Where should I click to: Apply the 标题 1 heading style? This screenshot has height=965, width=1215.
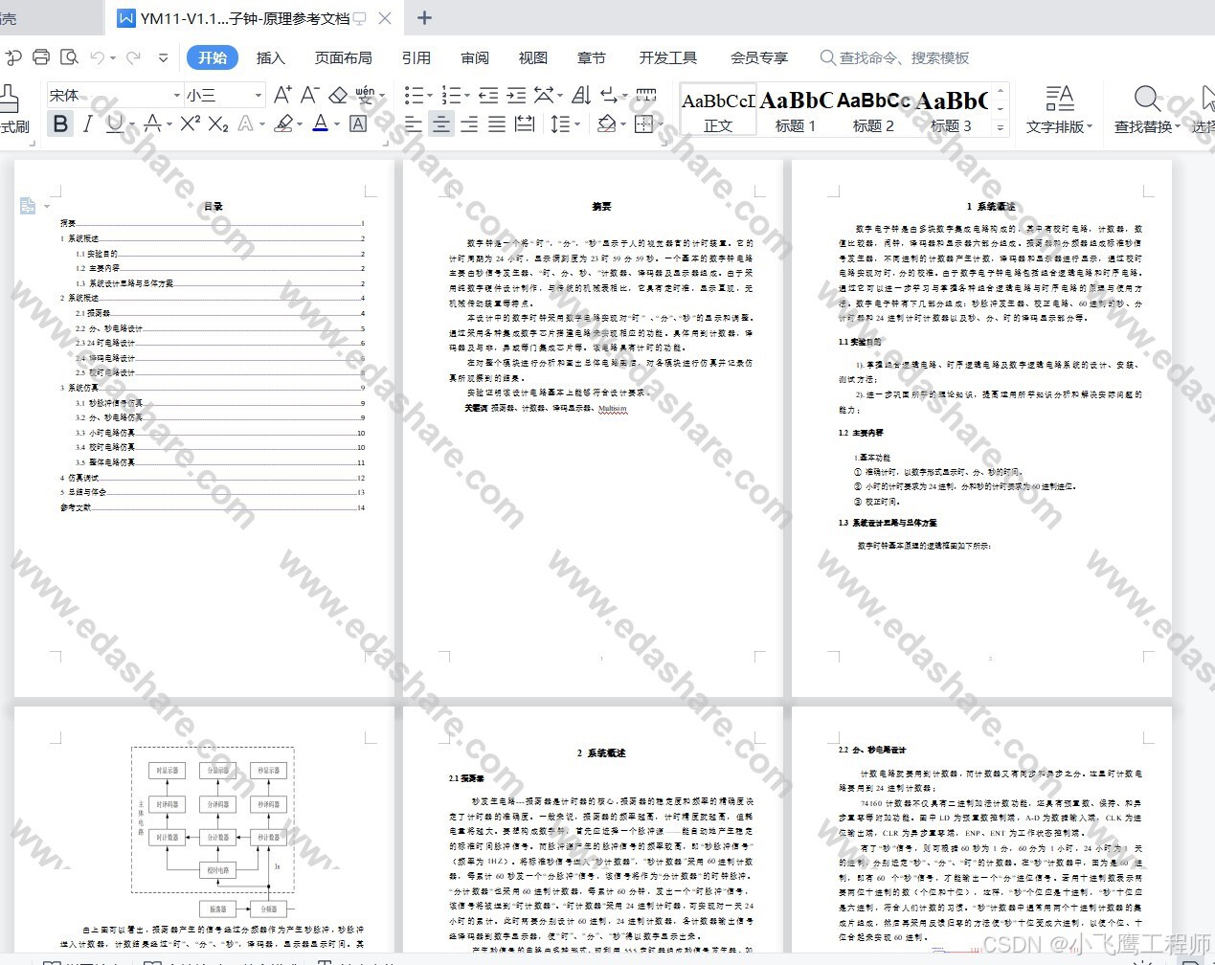pyautogui.click(x=796, y=110)
